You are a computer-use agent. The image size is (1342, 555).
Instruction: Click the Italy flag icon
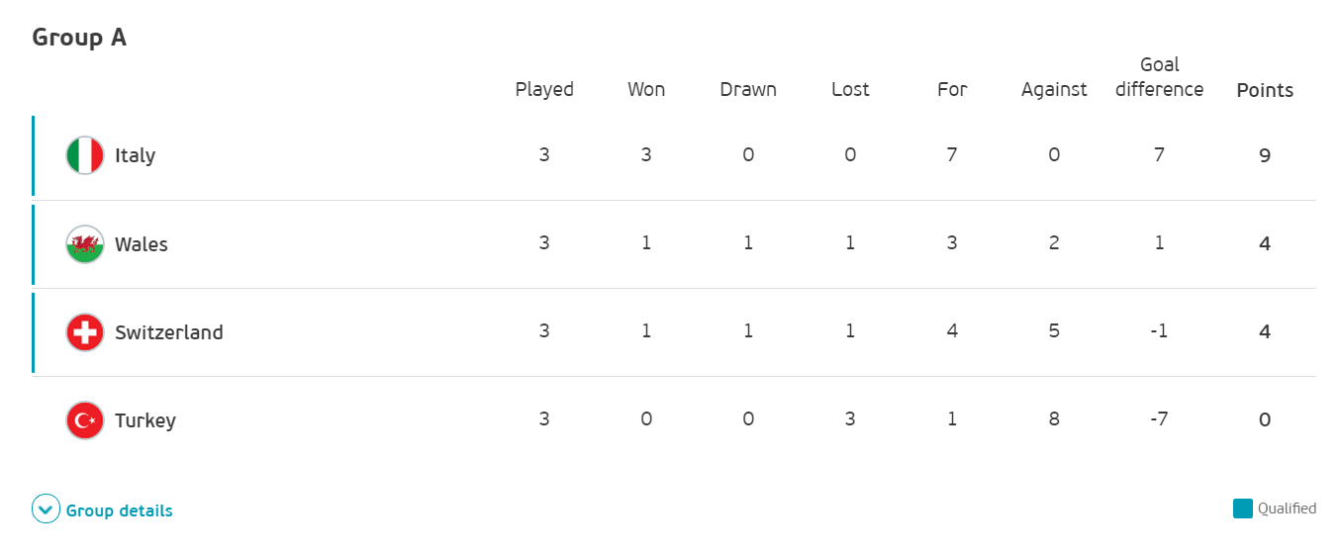tap(85, 155)
